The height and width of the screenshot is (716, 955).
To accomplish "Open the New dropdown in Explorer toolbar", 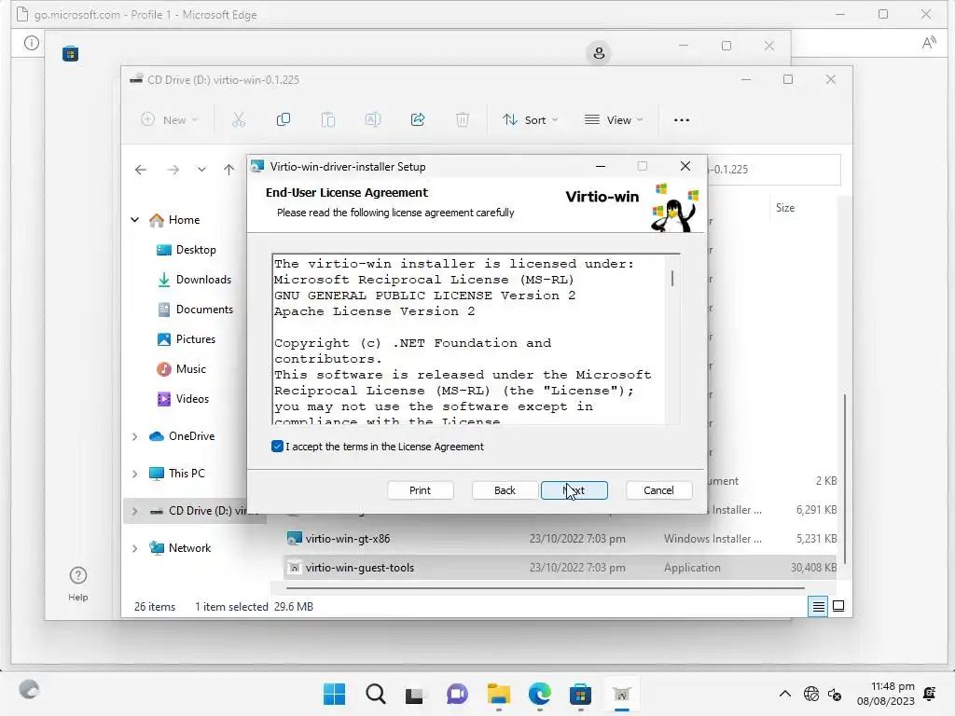I will [x=170, y=120].
